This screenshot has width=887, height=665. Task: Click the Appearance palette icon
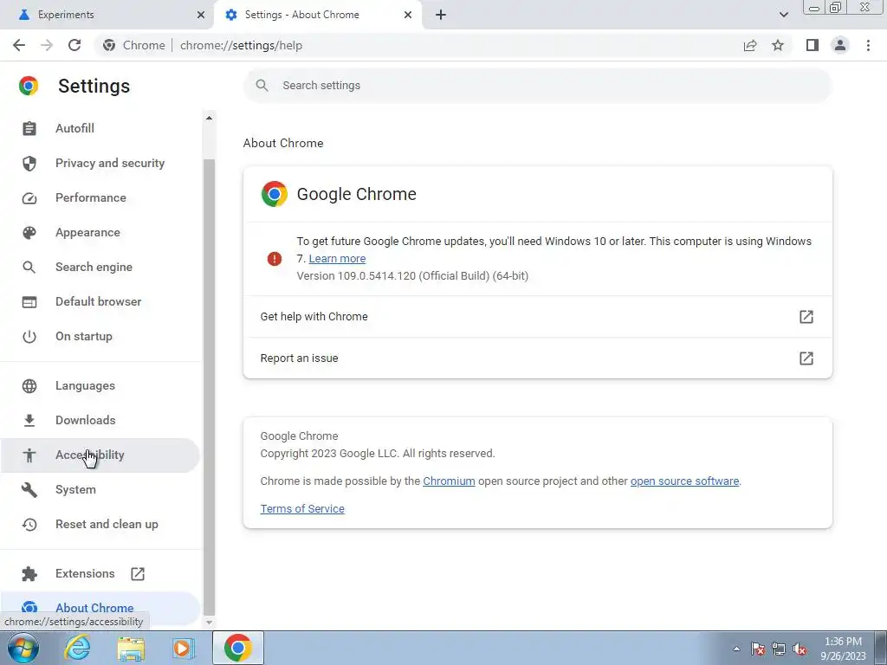coord(29,232)
